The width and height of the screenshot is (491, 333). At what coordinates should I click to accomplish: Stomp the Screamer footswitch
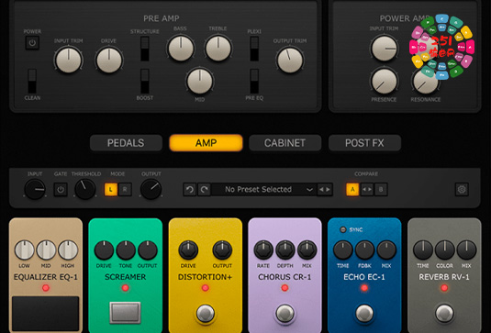point(125,312)
